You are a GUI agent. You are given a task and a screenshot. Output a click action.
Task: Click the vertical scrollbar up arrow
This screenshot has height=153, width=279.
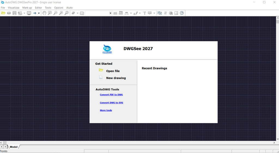click(x=278, y=18)
